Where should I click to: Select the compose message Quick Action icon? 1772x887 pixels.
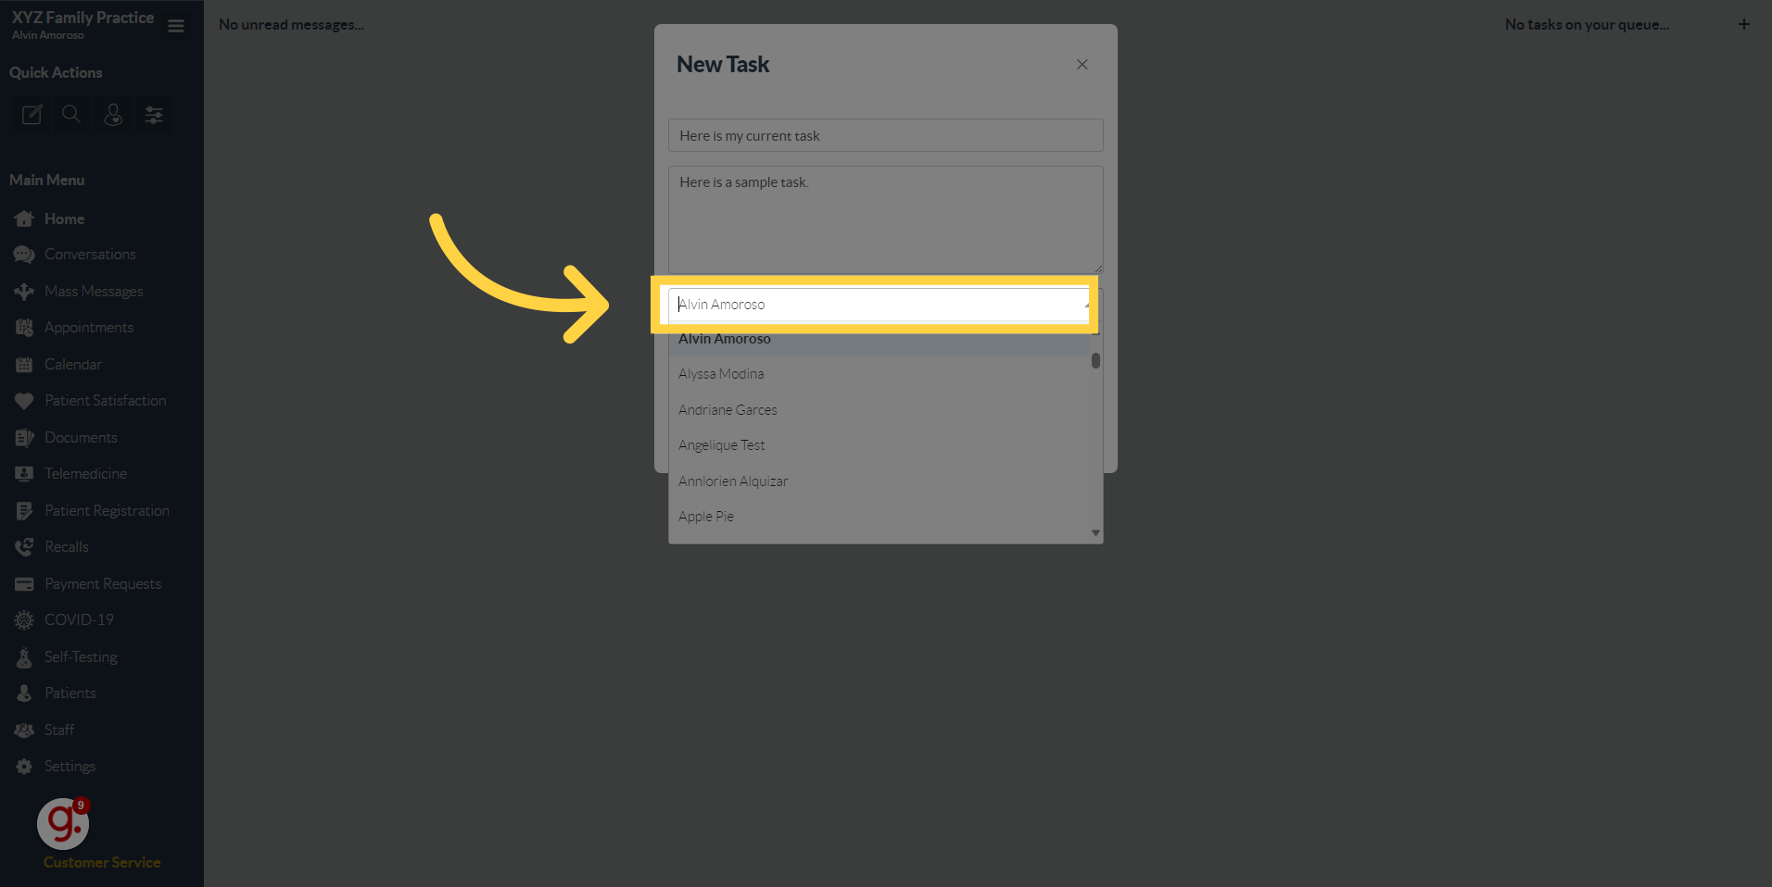coord(31,114)
